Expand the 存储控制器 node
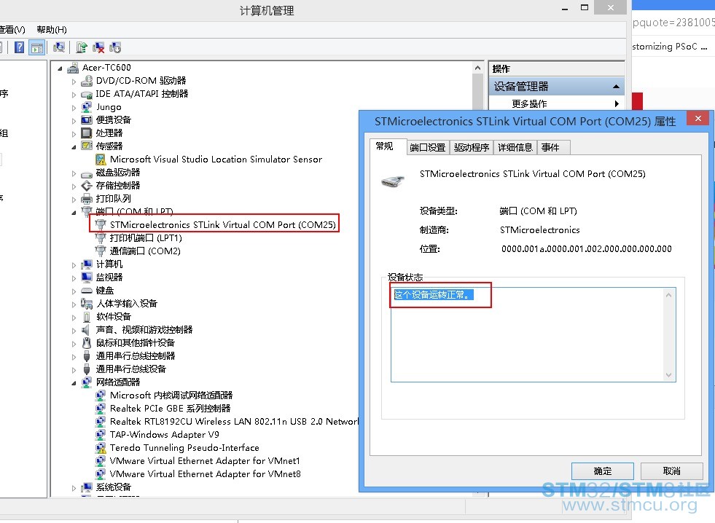Screen dimensions: 715x523 click(74, 186)
